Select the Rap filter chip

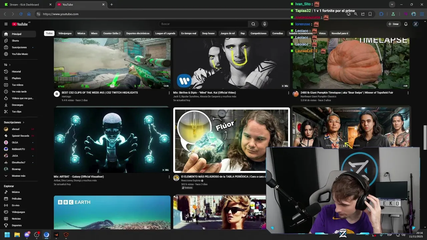243,33
